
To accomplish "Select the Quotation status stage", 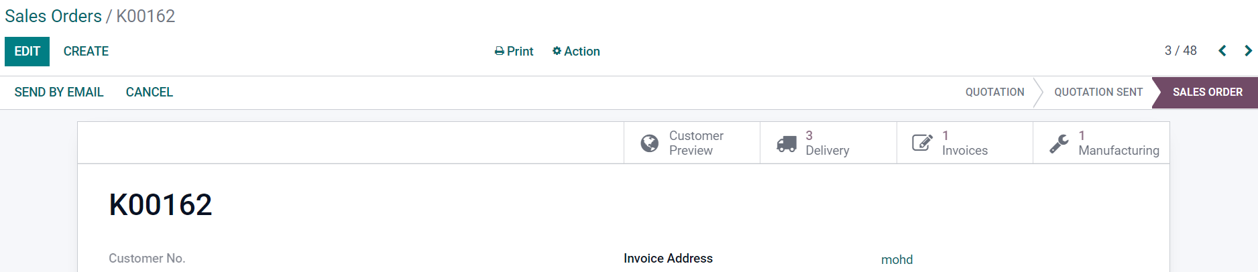I will [x=994, y=92].
